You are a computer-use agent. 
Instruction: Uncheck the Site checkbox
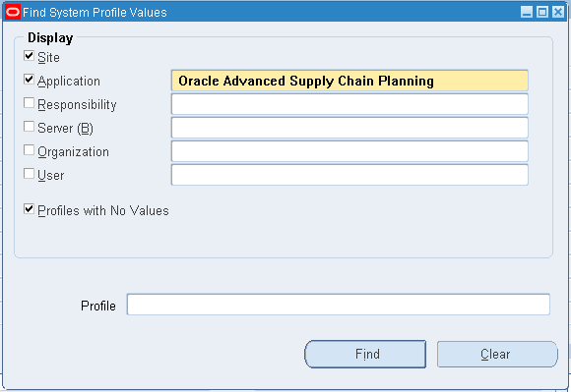pos(30,56)
